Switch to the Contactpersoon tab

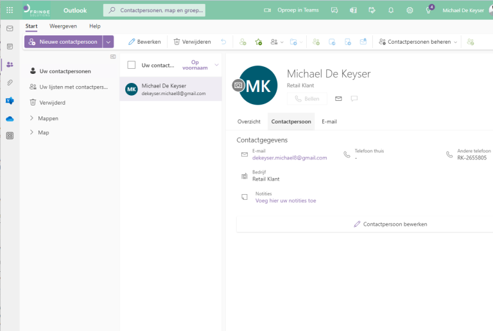click(291, 121)
